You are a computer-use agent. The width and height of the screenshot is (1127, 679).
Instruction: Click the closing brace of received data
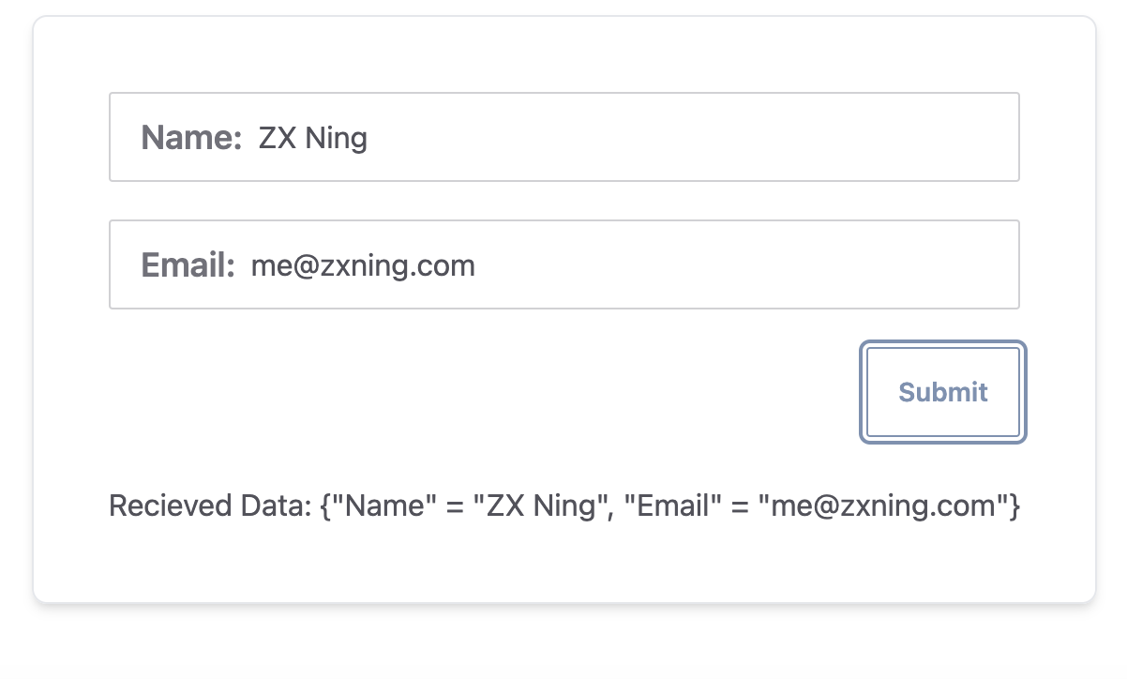(x=1014, y=507)
